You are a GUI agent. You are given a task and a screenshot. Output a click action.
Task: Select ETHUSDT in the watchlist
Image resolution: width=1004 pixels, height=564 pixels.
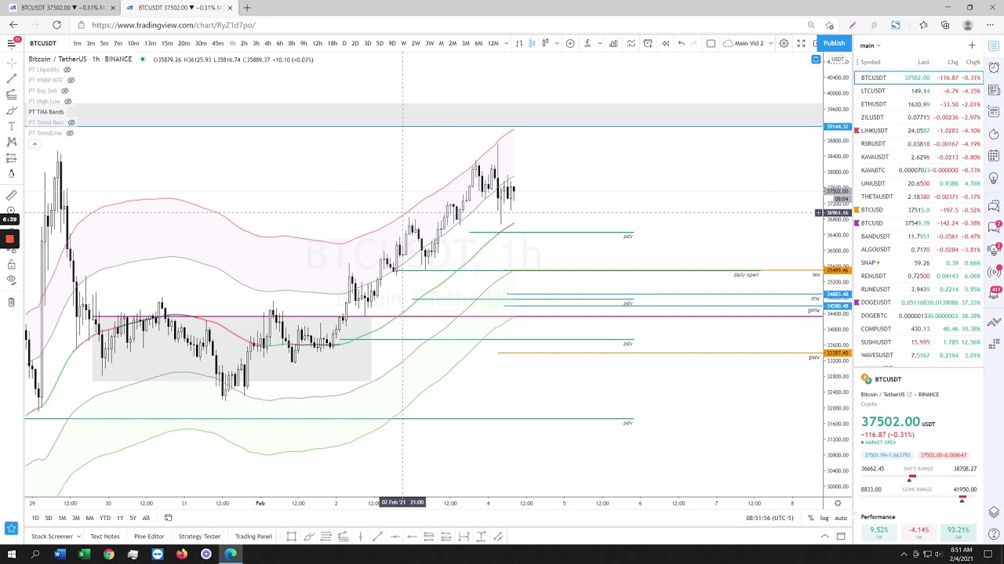pyautogui.click(x=919, y=104)
